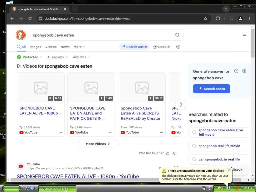Switch to the News tab
256x192 pixels.
click(x=65, y=47)
